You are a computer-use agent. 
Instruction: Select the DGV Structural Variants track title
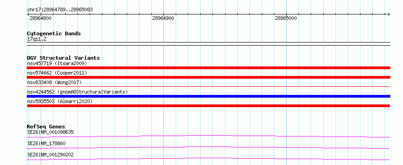63,58
